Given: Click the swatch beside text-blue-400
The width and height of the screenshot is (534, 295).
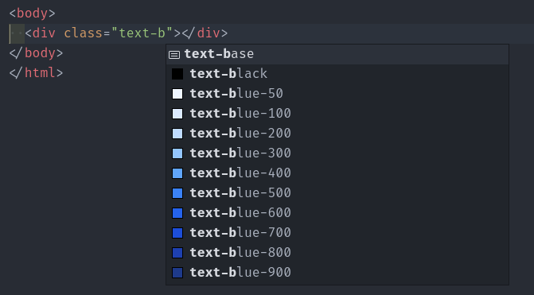Looking at the screenshot, I should tap(177, 173).
